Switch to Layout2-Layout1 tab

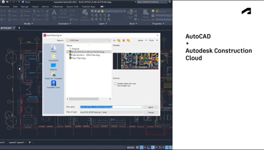[16, 142]
